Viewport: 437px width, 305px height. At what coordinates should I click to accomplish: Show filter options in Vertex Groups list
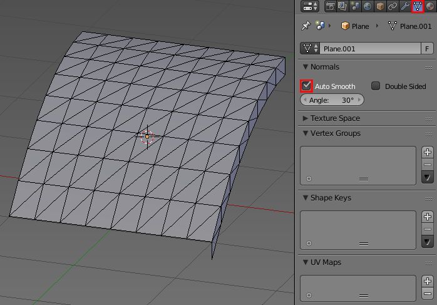click(309, 178)
